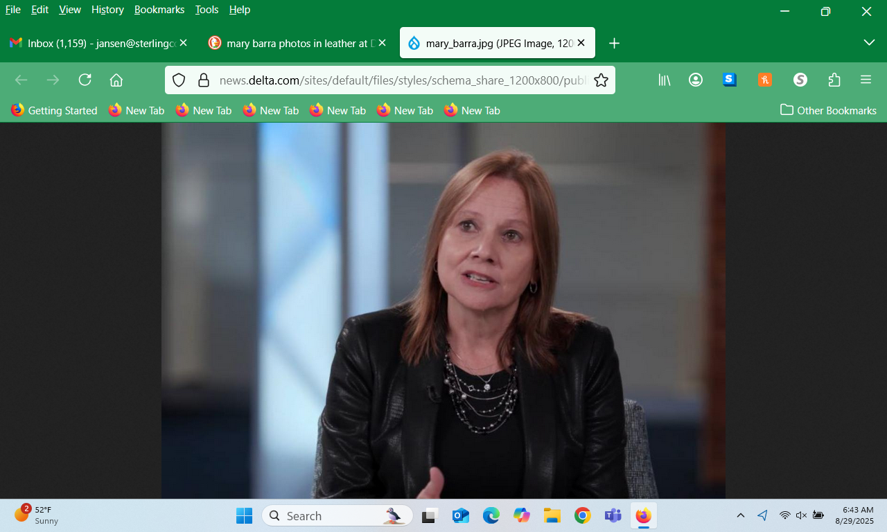
Task: Open the View menu
Action: (70, 10)
